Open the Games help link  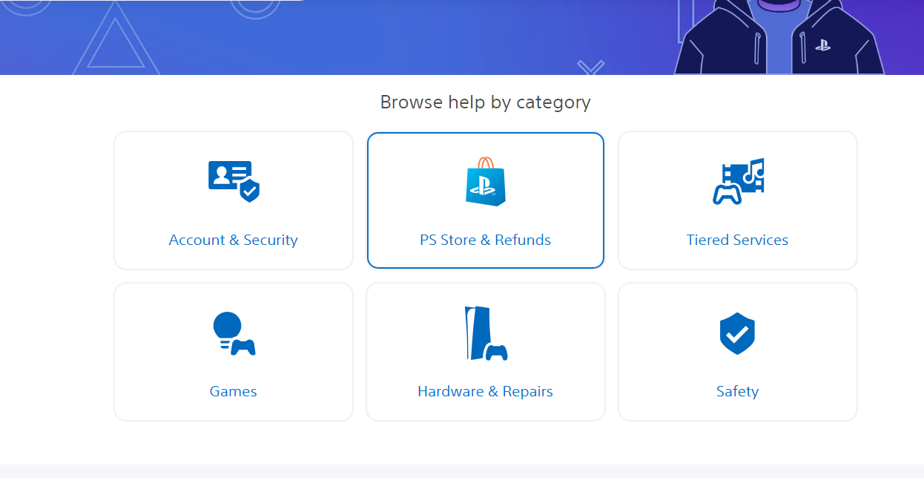tap(234, 391)
